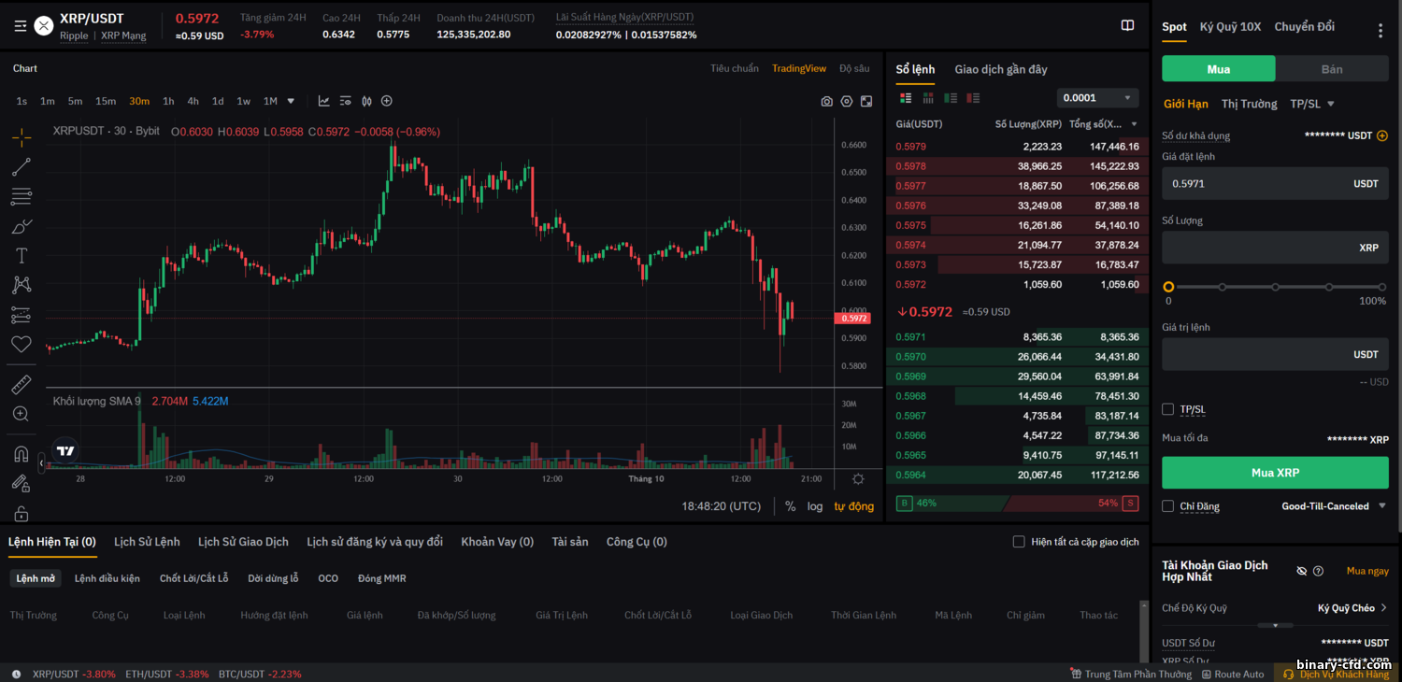Open the book guide icon in top bar
The height and width of the screenshot is (682, 1402).
(x=1127, y=25)
